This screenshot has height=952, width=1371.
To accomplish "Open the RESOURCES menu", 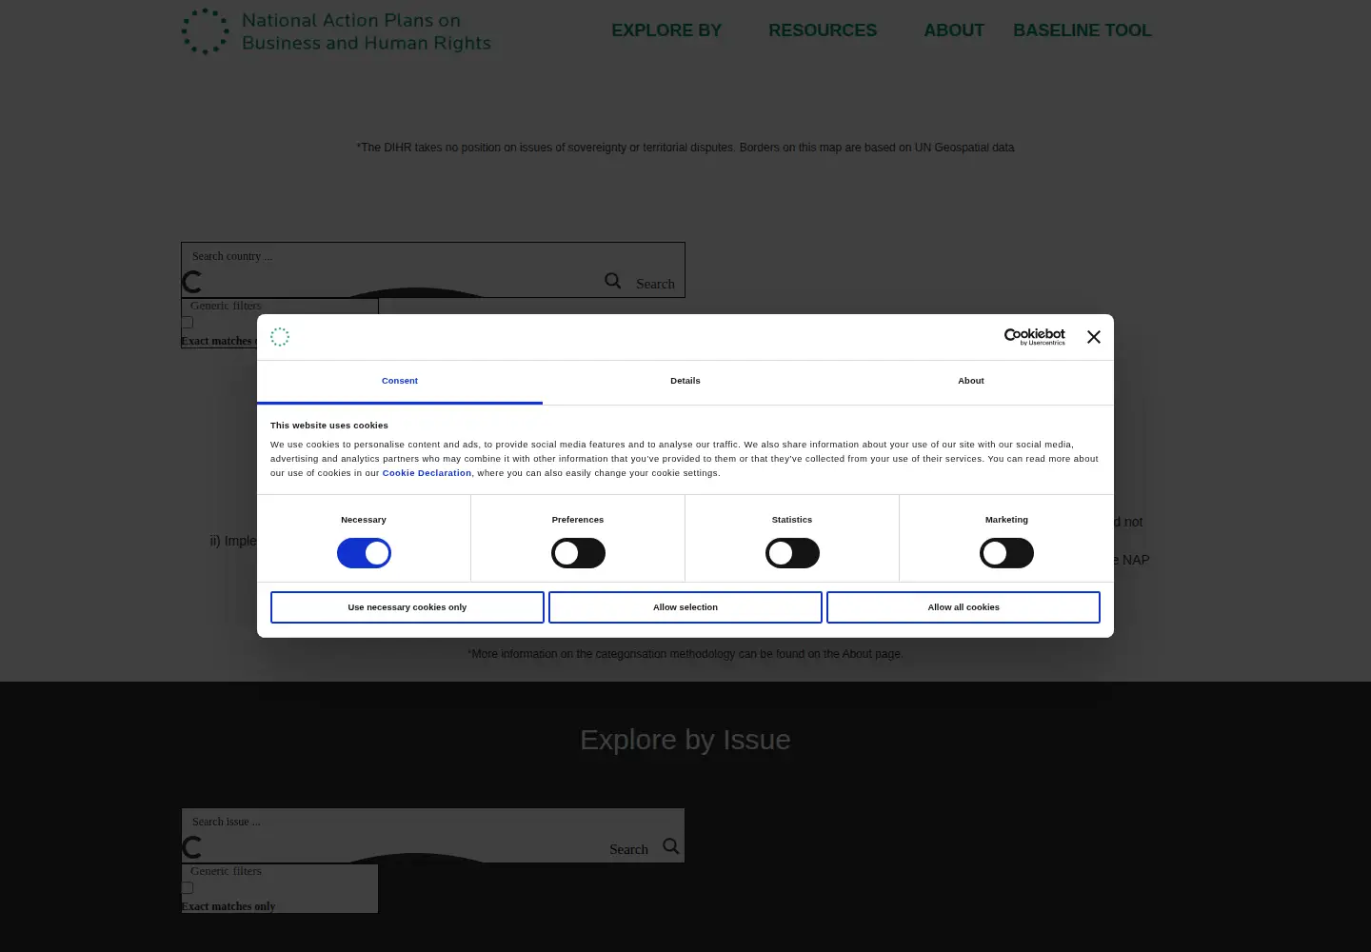I will (823, 30).
